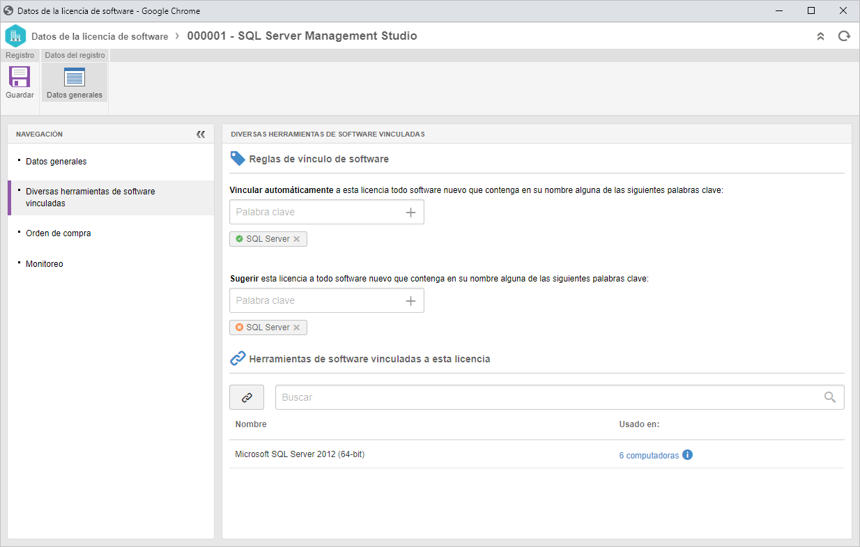
Task: Open the Monitoreo section
Action: click(45, 264)
